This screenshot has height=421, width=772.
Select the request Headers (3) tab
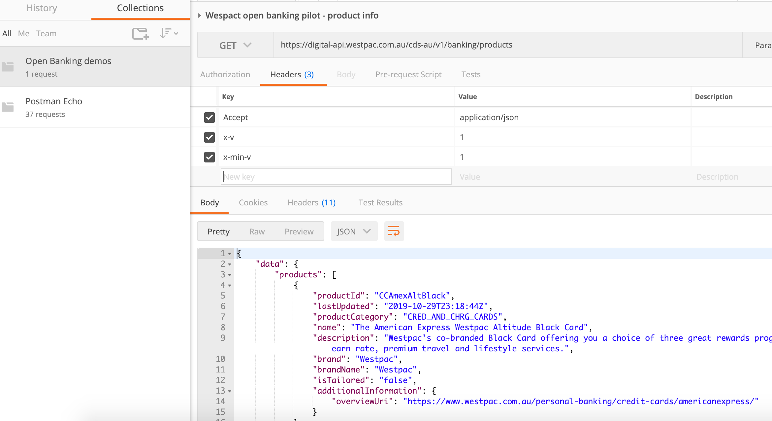tap(292, 75)
